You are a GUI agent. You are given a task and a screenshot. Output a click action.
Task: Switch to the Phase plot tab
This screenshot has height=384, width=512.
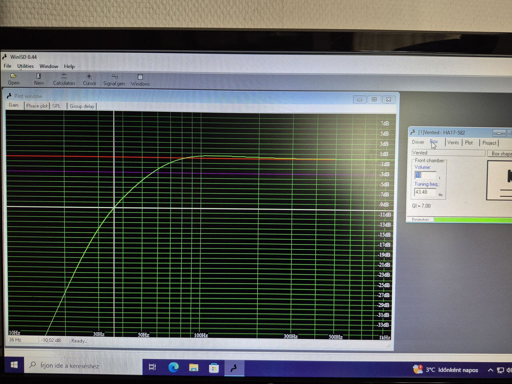pos(37,106)
